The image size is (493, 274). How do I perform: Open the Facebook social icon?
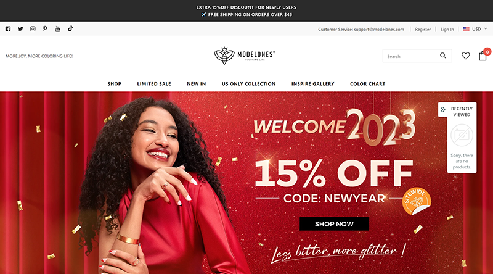(8, 29)
